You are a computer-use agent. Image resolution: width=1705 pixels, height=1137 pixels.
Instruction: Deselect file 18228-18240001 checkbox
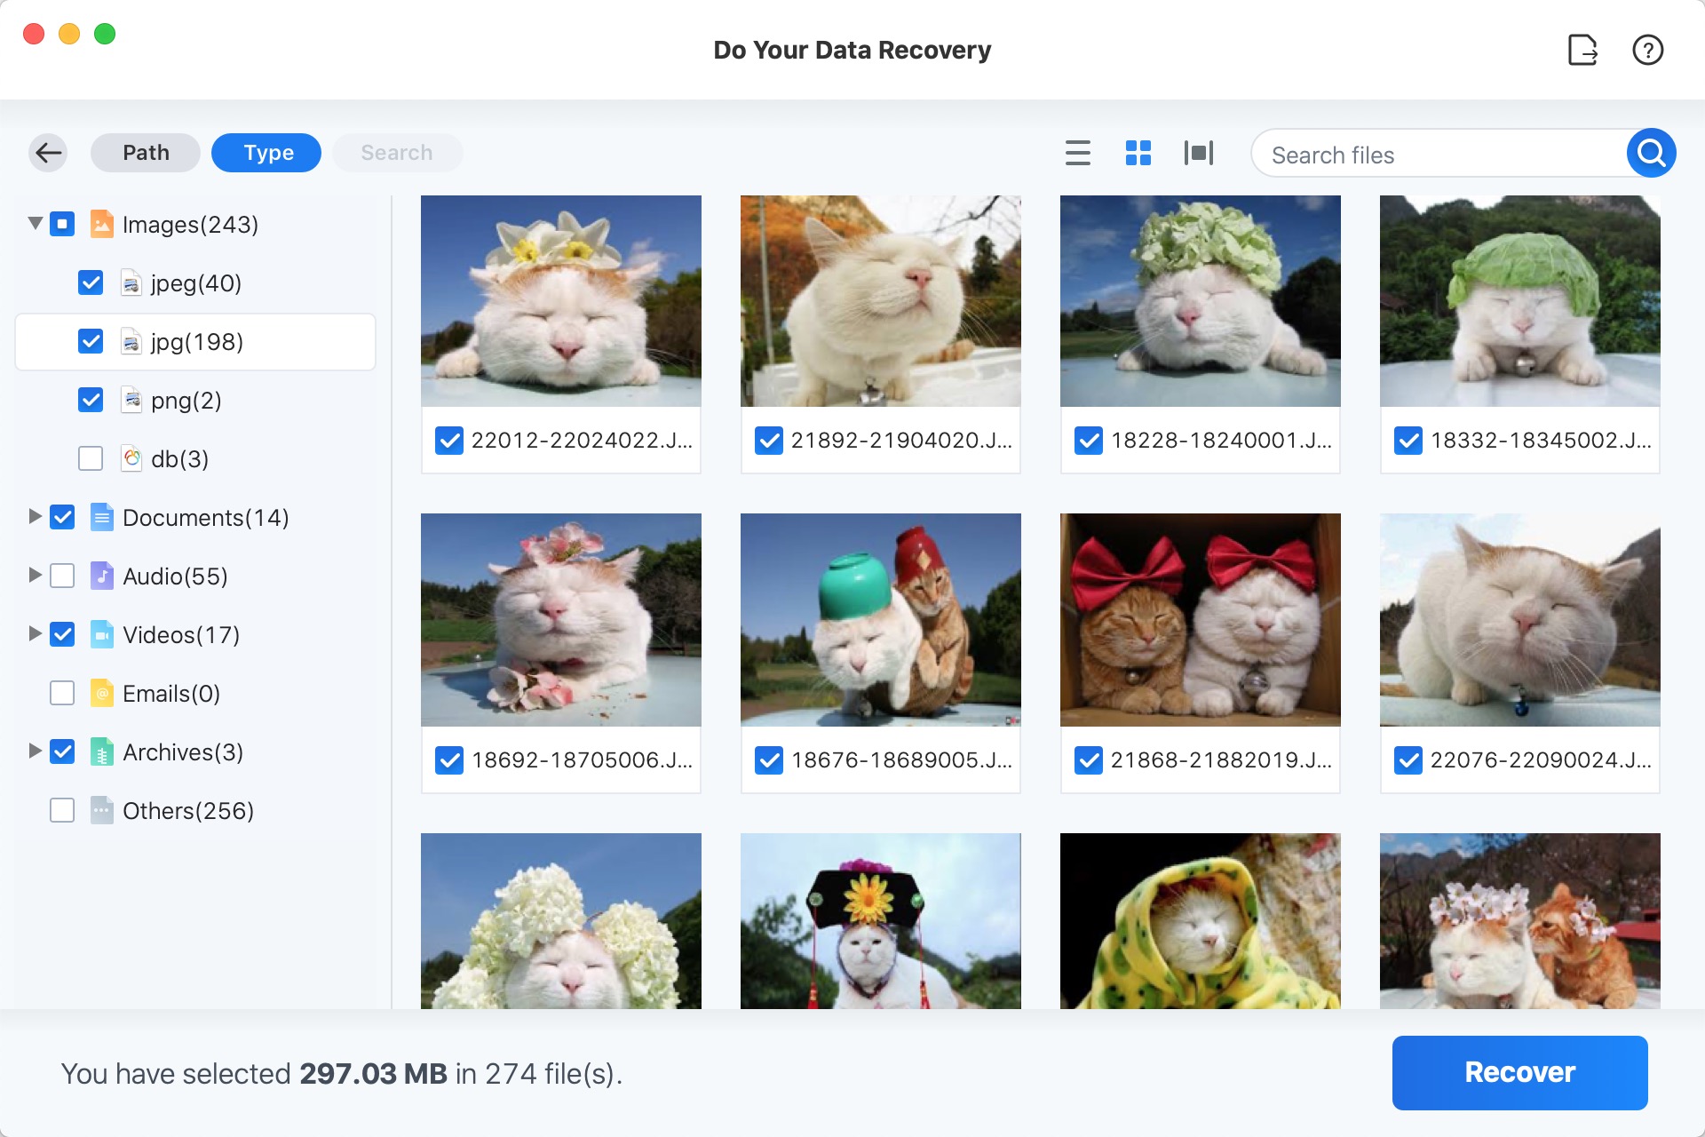[1089, 441]
